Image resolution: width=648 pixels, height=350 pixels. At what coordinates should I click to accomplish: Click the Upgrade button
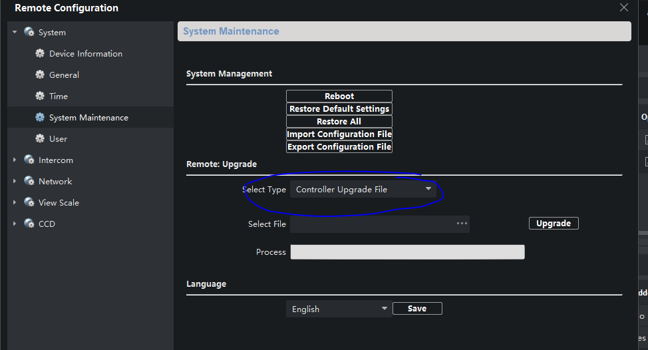coord(554,224)
